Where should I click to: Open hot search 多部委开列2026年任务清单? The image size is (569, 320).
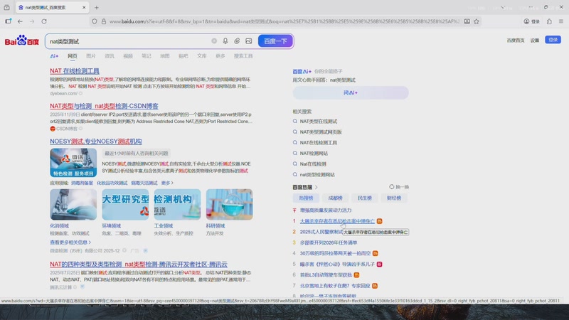click(329, 242)
